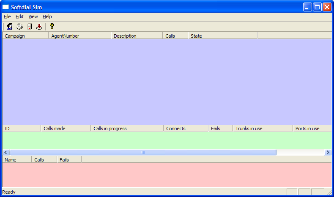
Task: Minimize the Softdial Sim window
Action: pyautogui.click(x=307, y=7)
